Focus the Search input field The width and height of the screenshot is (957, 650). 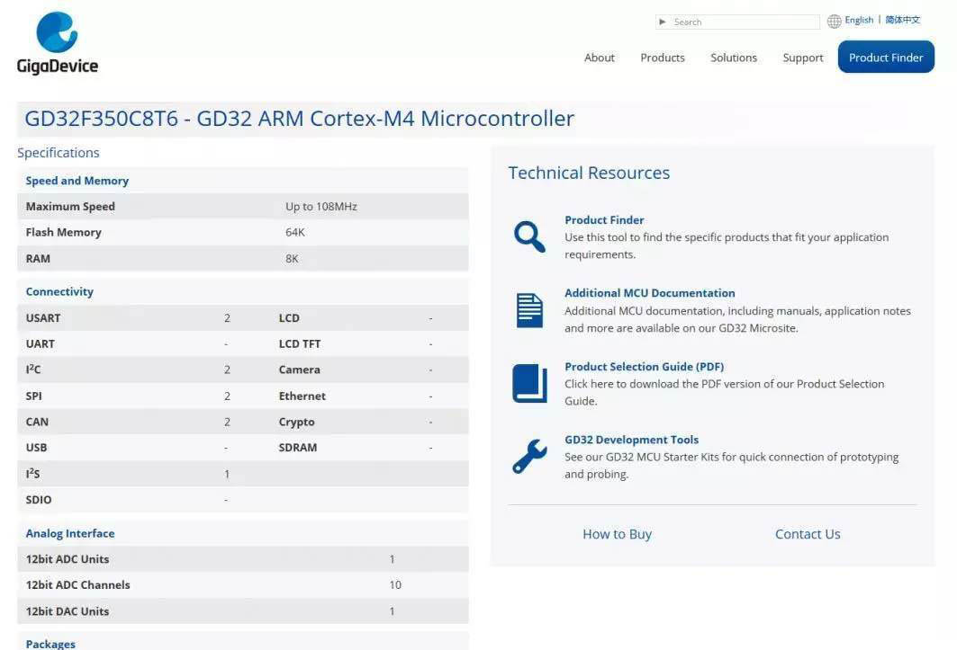(737, 22)
